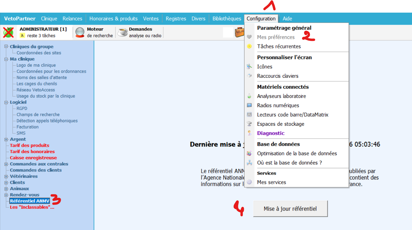Collapse the Logiciel tree section
The width and height of the screenshot is (412, 230).
(x=6, y=102)
